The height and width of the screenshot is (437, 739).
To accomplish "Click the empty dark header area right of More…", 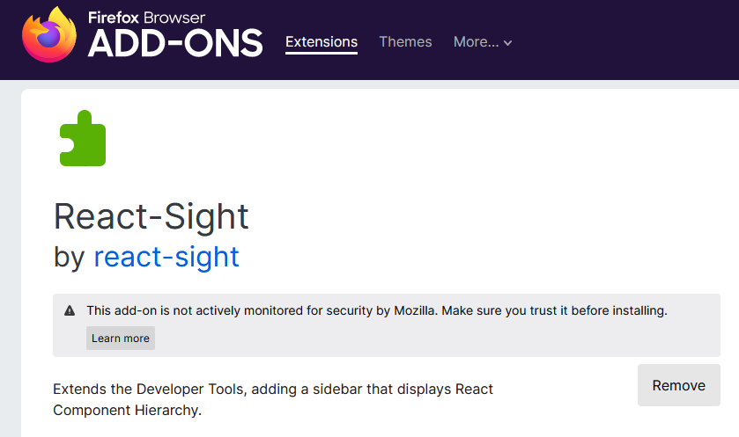I will [625, 41].
